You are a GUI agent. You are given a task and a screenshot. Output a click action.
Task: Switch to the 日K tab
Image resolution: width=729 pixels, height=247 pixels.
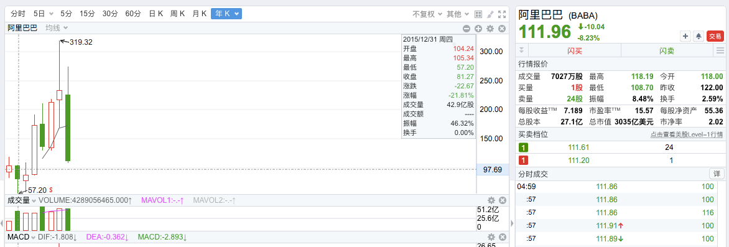[x=156, y=14]
